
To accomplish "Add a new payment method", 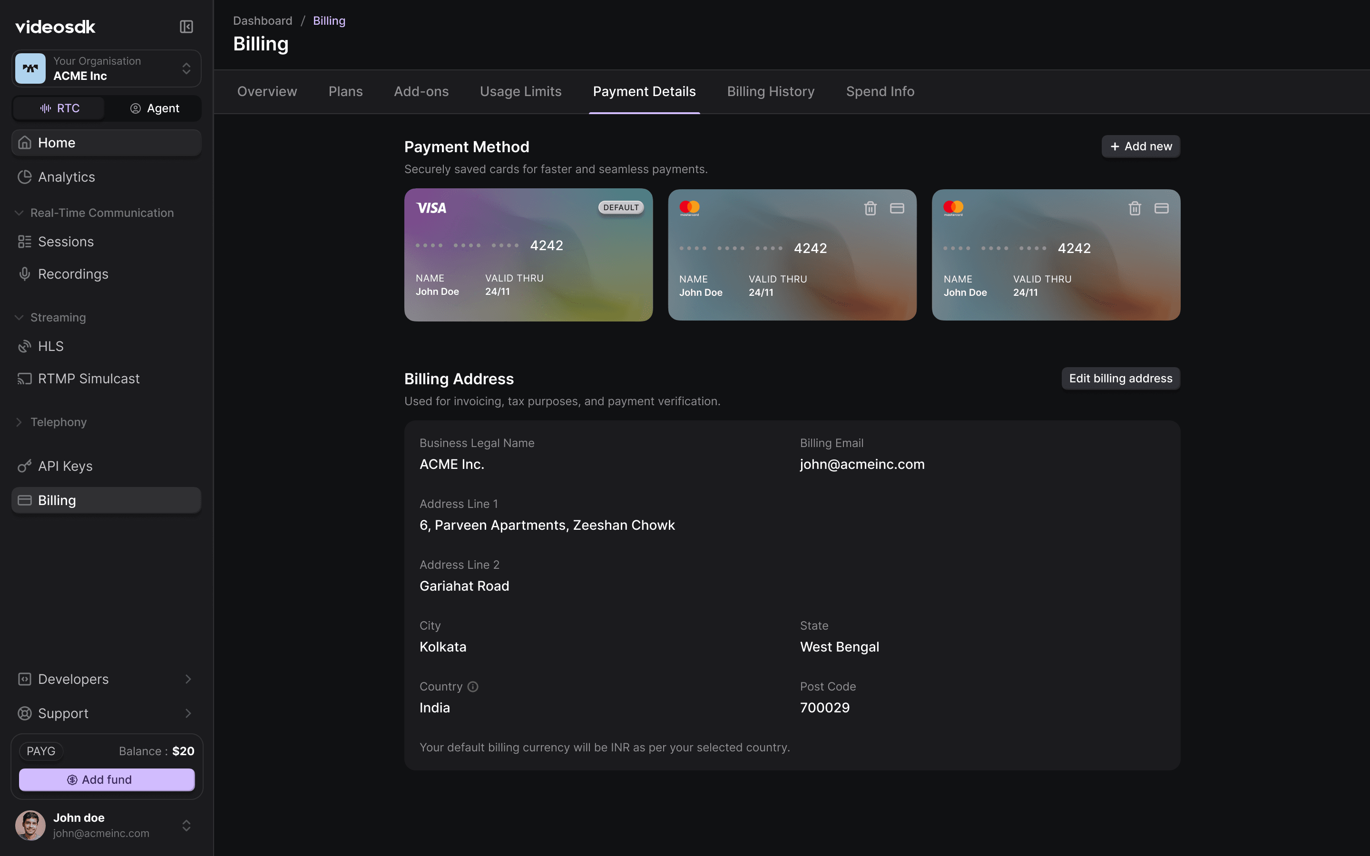I will [x=1140, y=146].
